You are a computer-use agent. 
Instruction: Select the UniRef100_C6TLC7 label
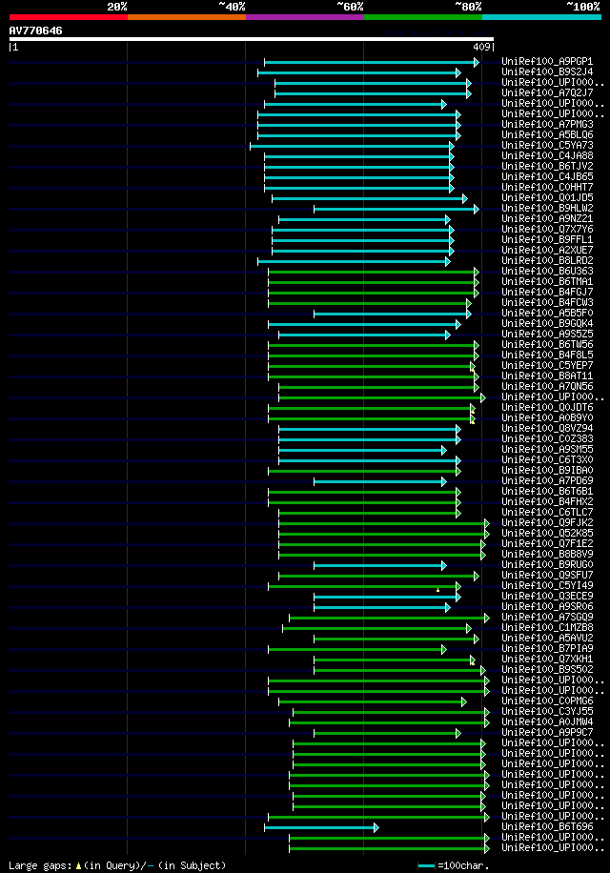point(547,513)
